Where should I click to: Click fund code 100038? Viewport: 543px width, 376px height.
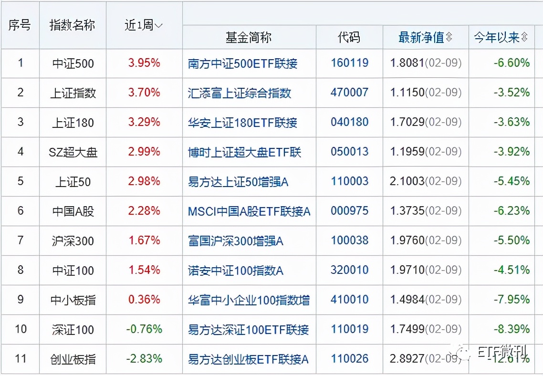click(x=349, y=240)
